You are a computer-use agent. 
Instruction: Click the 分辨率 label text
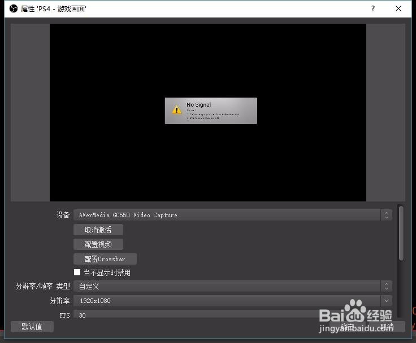click(60, 301)
